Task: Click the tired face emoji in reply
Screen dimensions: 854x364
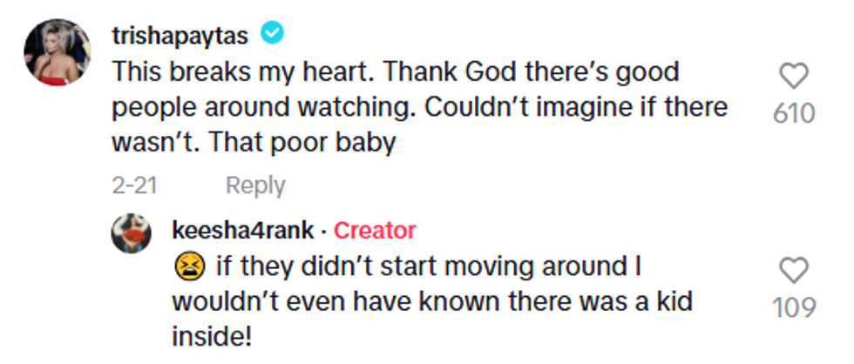Action: 188,266
